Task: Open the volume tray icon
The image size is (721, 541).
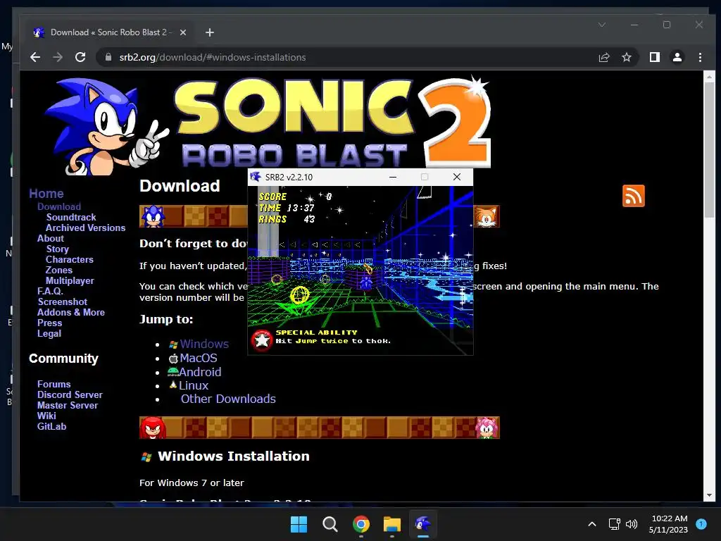Action: (632, 524)
